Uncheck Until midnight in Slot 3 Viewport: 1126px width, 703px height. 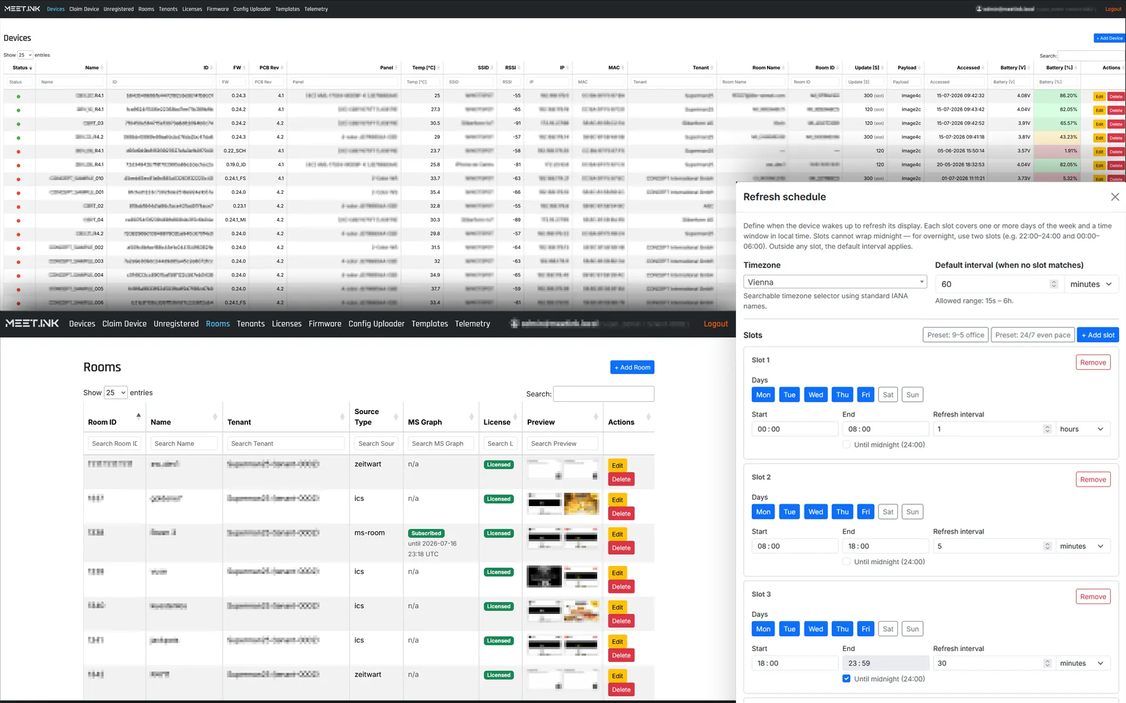click(846, 679)
